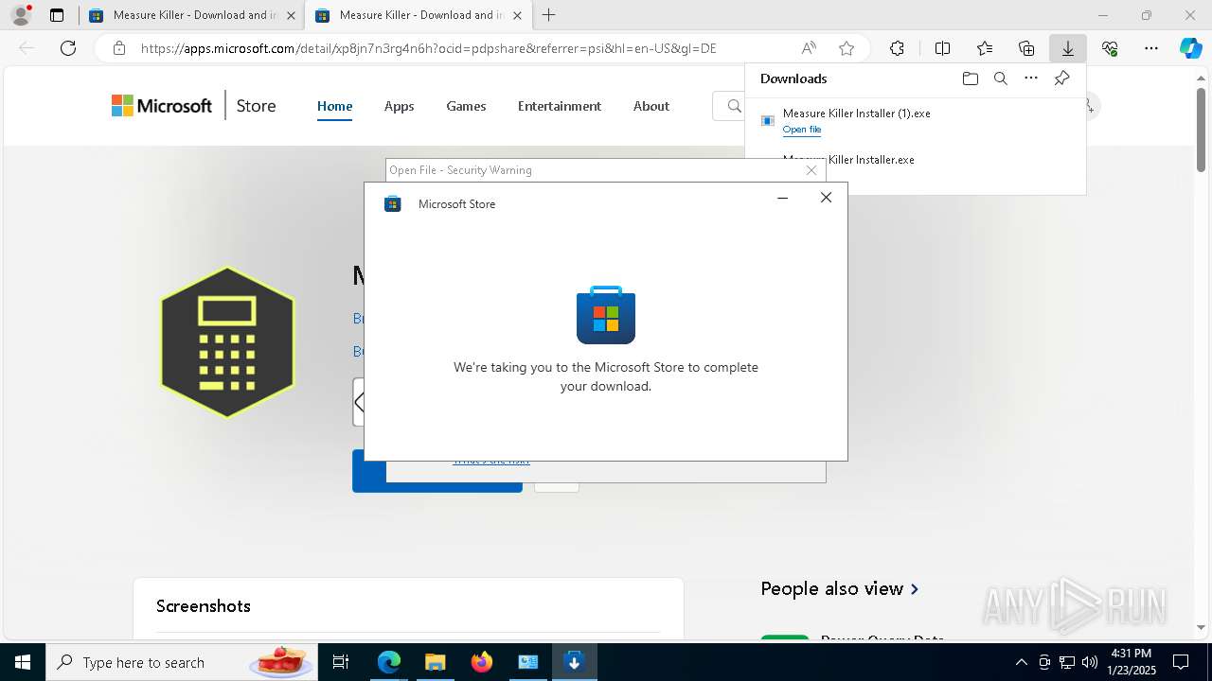Open the Apps navigation item
Viewport: 1212px width, 681px height.
400,106
